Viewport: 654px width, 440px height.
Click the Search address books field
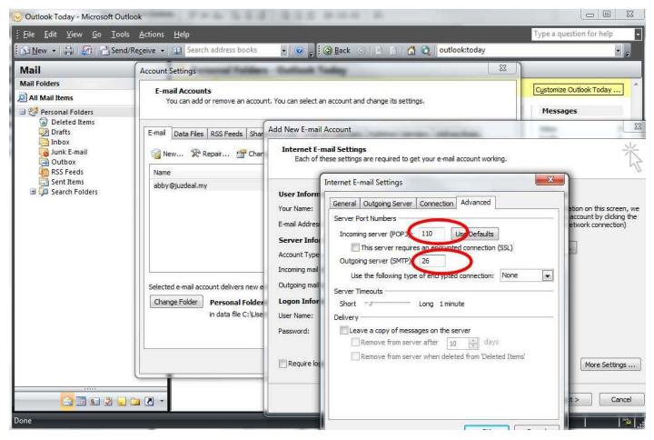tap(233, 51)
